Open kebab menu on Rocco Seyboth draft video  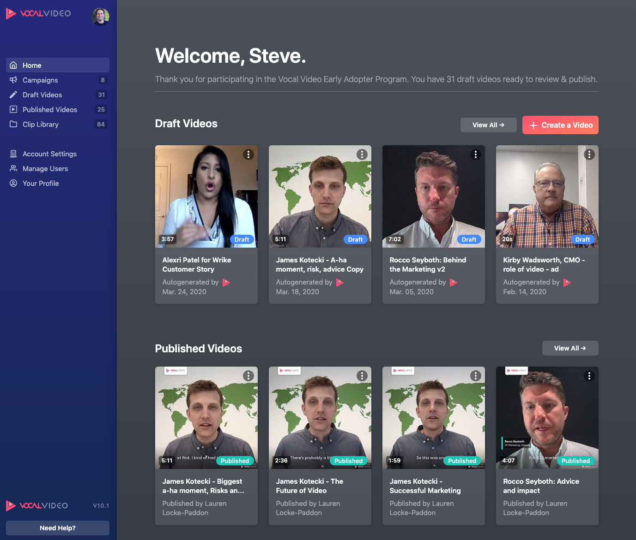pyautogui.click(x=475, y=154)
